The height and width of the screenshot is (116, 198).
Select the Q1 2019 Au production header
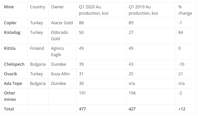pos(143,10)
